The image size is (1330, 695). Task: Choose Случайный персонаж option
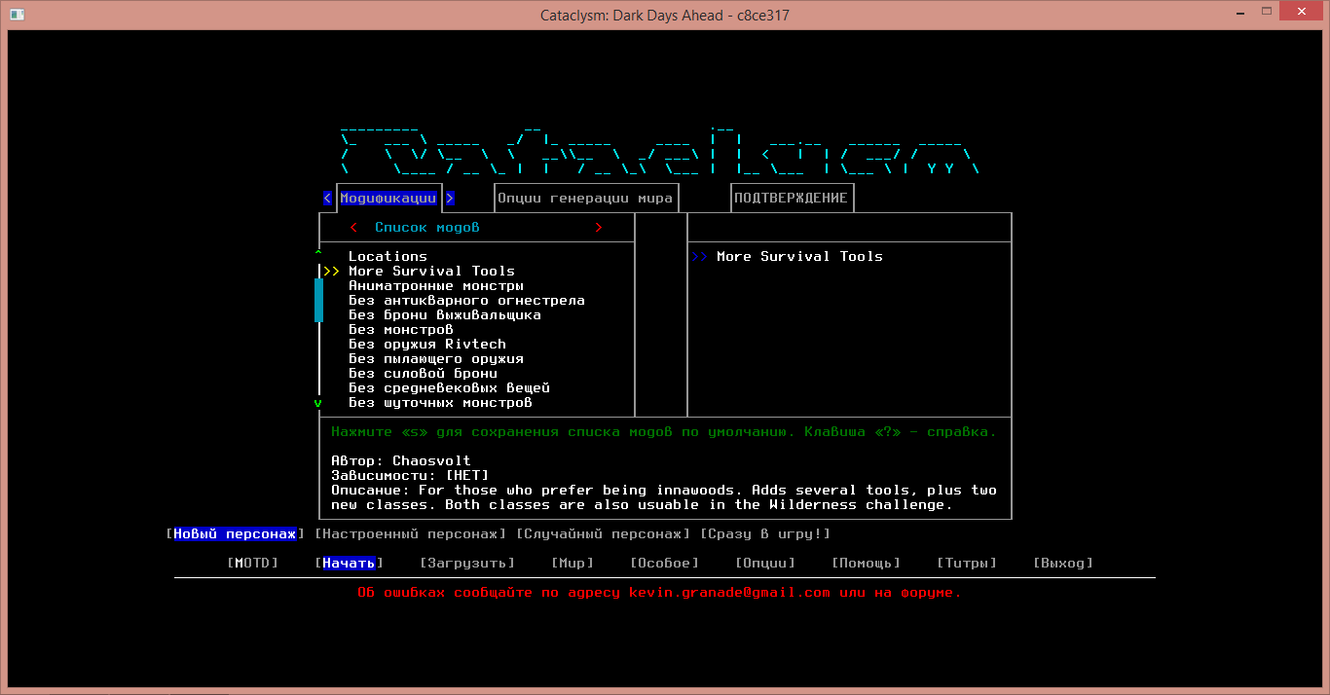603,533
